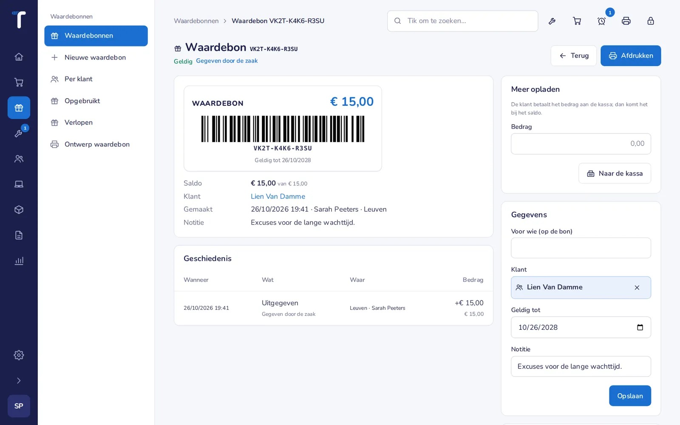
Task: Click the Waardebonnen breadcrumb link
Action: (196, 21)
